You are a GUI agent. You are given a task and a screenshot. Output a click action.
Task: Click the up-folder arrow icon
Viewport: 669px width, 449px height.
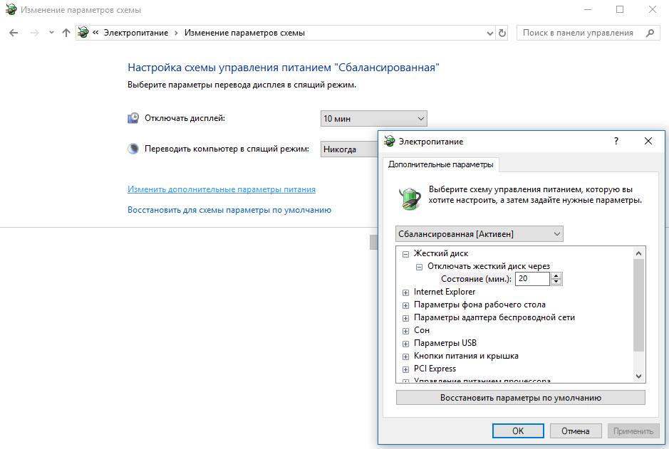coord(66,33)
